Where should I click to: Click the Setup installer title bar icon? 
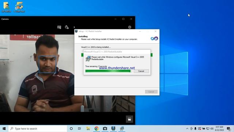pos(76,31)
